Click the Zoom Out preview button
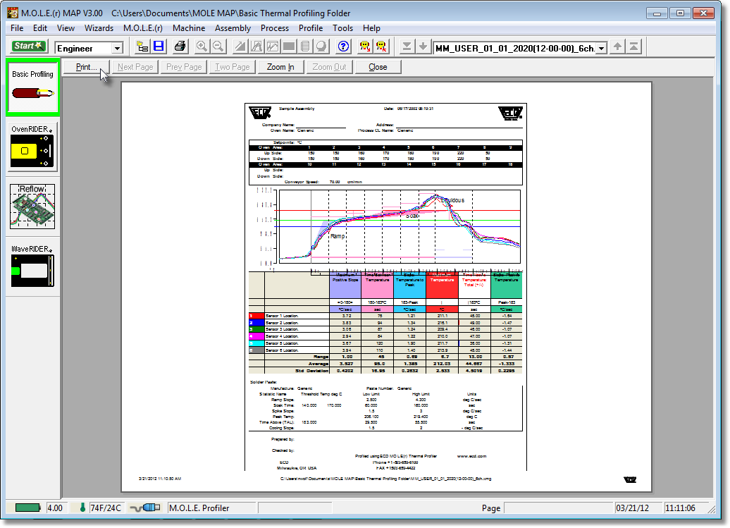 tap(329, 67)
